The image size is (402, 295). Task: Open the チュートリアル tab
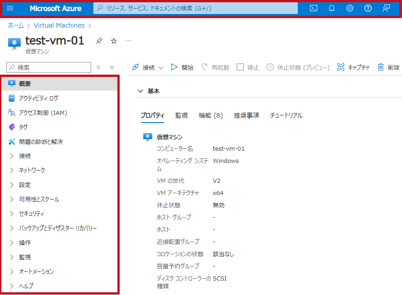pos(286,115)
